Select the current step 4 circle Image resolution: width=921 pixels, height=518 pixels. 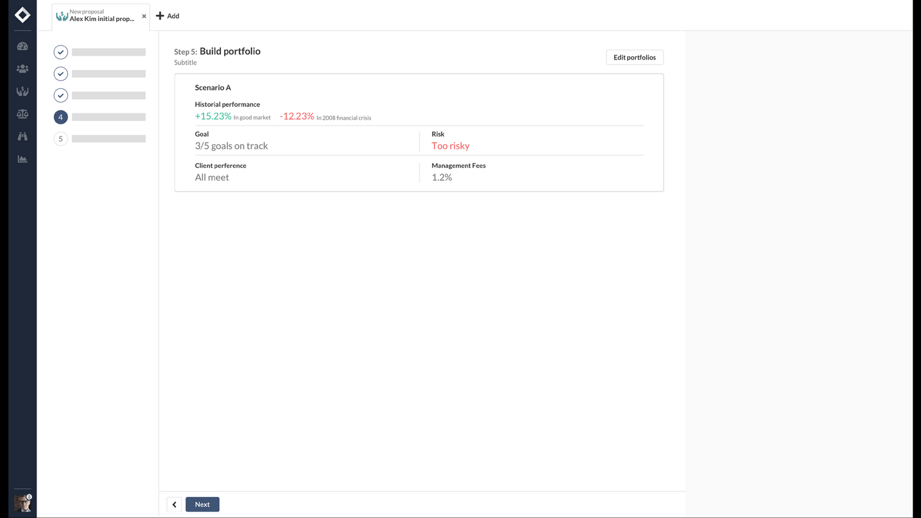point(61,117)
